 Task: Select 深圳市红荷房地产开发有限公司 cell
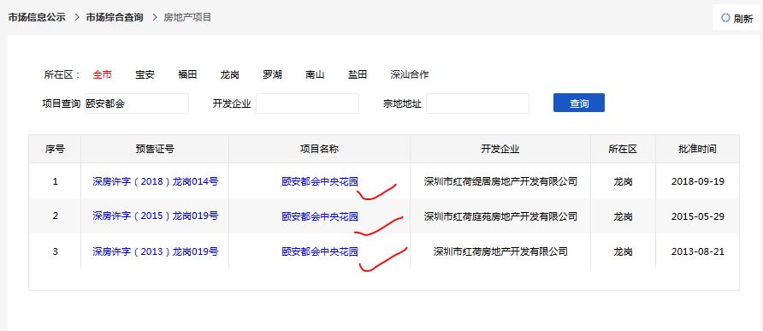coord(500,251)
